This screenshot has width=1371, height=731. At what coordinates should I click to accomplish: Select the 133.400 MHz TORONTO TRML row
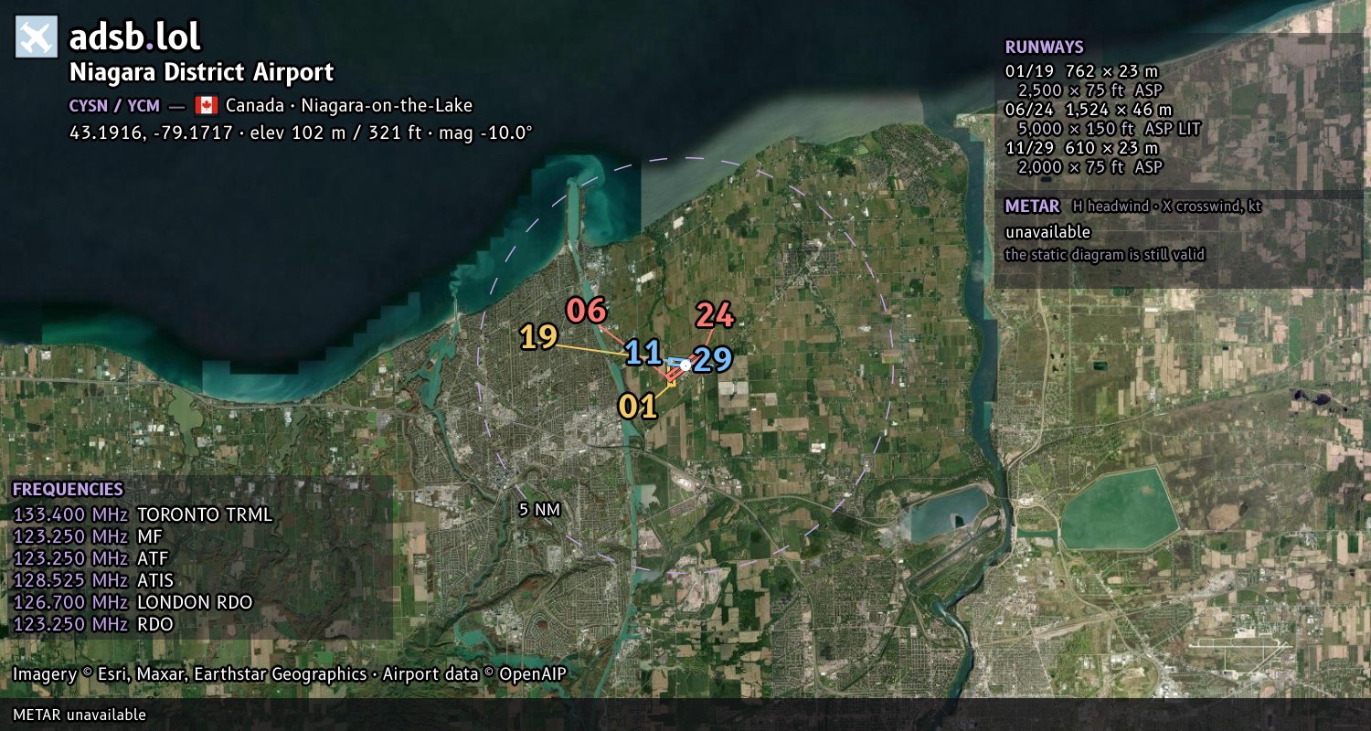tap(143, 514)
